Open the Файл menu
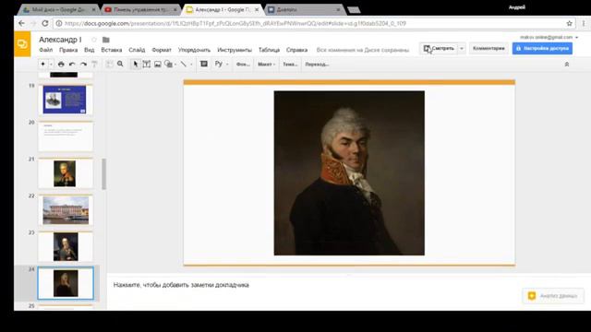 pos(46,50)
